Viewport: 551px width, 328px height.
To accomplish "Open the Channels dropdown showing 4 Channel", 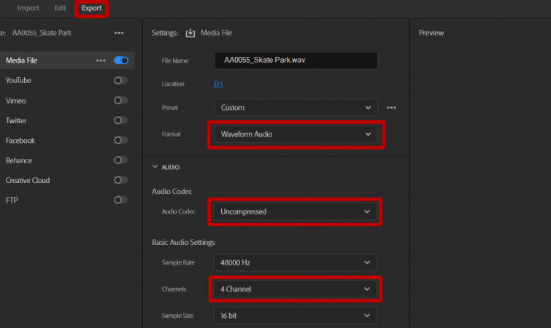I will click(295, 289).
